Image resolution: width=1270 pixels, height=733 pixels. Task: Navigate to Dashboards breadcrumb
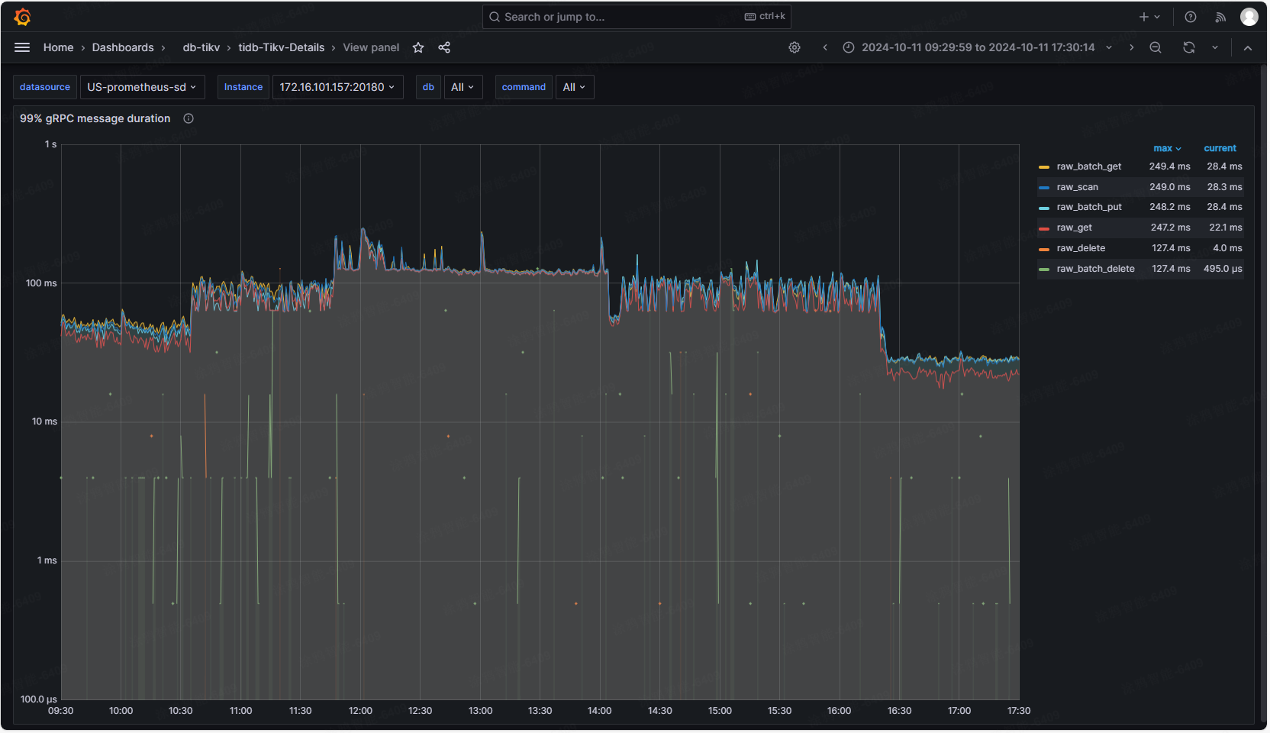click(x=123, y=47)
